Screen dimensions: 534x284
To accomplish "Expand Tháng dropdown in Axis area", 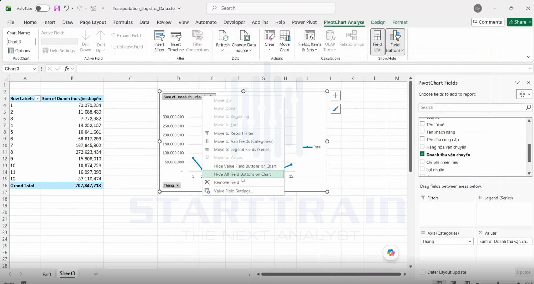I will (x=470, y=242).
